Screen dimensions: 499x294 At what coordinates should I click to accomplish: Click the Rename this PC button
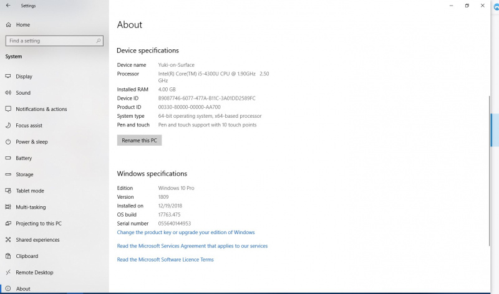click(x=139, y=141)
